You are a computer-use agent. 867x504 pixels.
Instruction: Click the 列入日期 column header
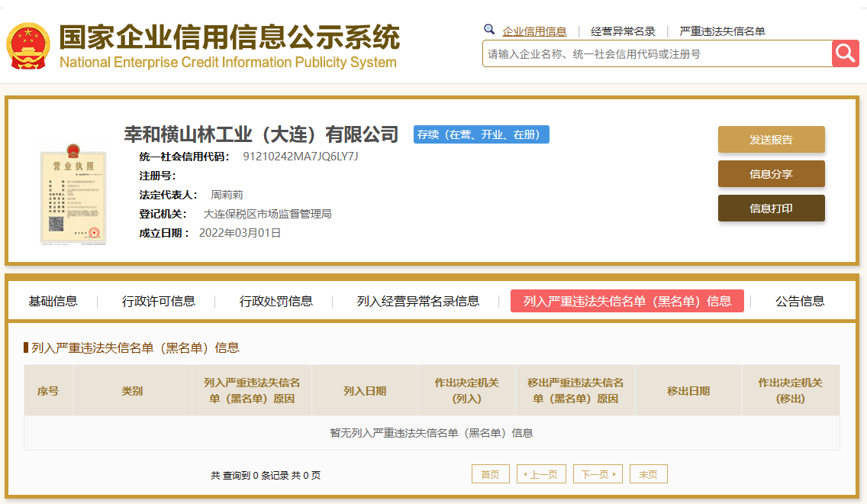coord(365,390)
